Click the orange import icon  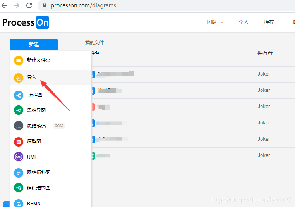coord(19,78)
